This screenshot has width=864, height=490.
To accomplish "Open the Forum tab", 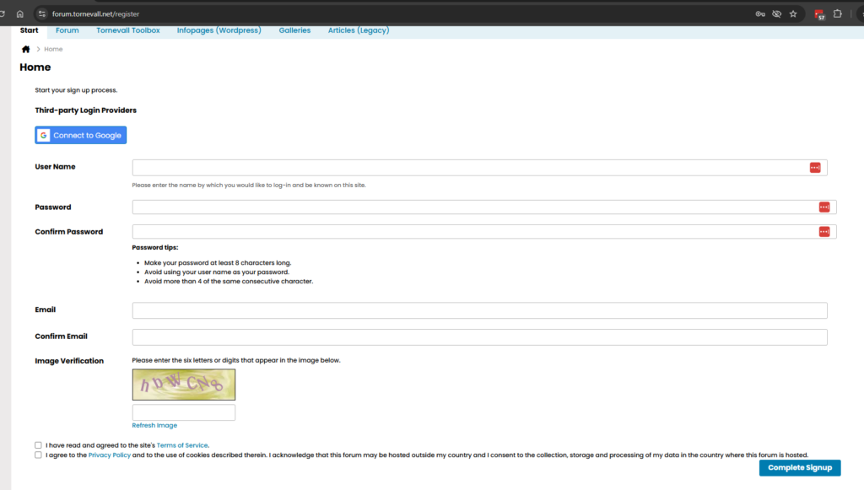I will click(x=67, y=30).
